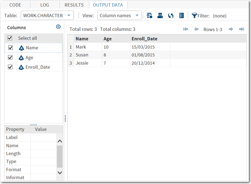Uncheck the Enroll_Date column checkbox
Screen dimensions: 251x184
point(11,67)
